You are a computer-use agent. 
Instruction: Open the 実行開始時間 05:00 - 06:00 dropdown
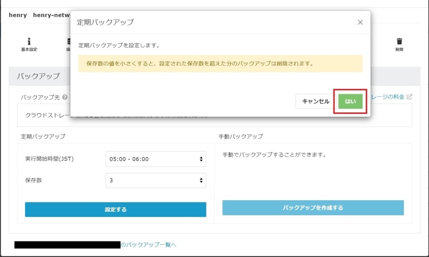156,159
